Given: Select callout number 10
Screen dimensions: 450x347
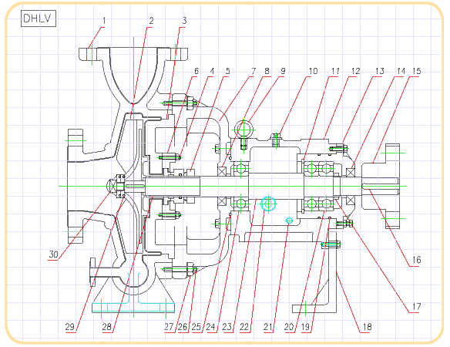Looking at the screenshot, I should click(313, 71).
